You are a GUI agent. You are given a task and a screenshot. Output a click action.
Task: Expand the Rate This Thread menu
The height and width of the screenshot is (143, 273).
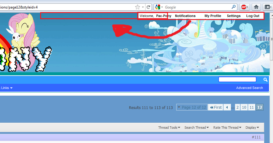pyautogui.click(x=227, y=128)
